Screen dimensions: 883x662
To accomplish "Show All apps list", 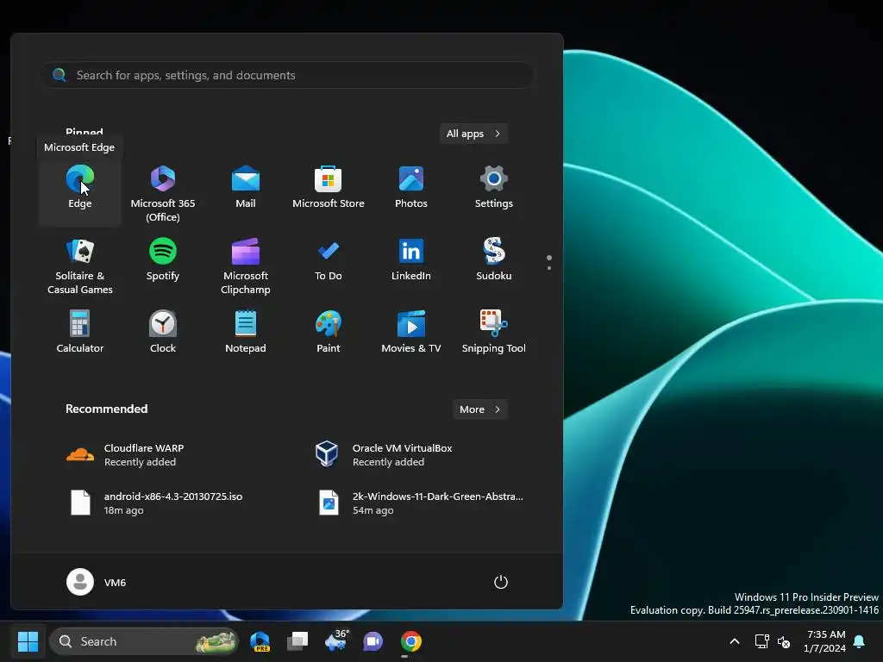I will coord(473,134).
